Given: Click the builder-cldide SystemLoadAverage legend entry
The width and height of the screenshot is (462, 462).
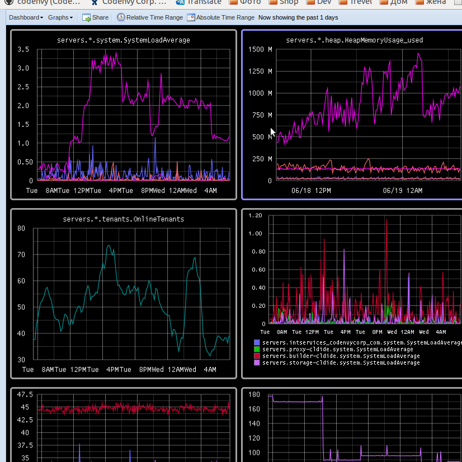Looking at the screenshot, I should point(341,356).
